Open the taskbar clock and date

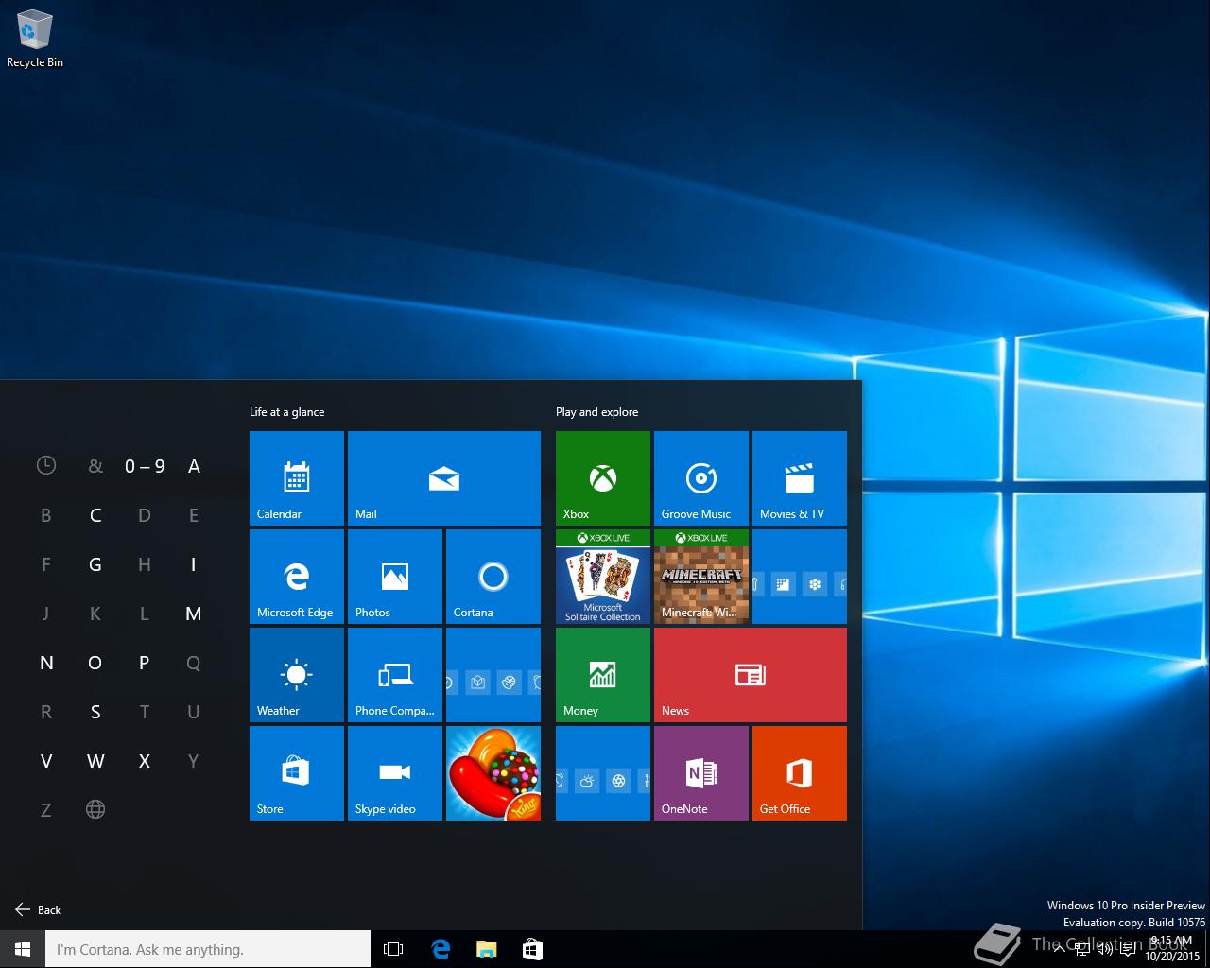pos(1171,949)
